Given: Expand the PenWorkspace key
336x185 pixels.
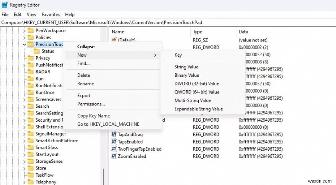Looking at the screenshot, I should (x=24, y=31).
